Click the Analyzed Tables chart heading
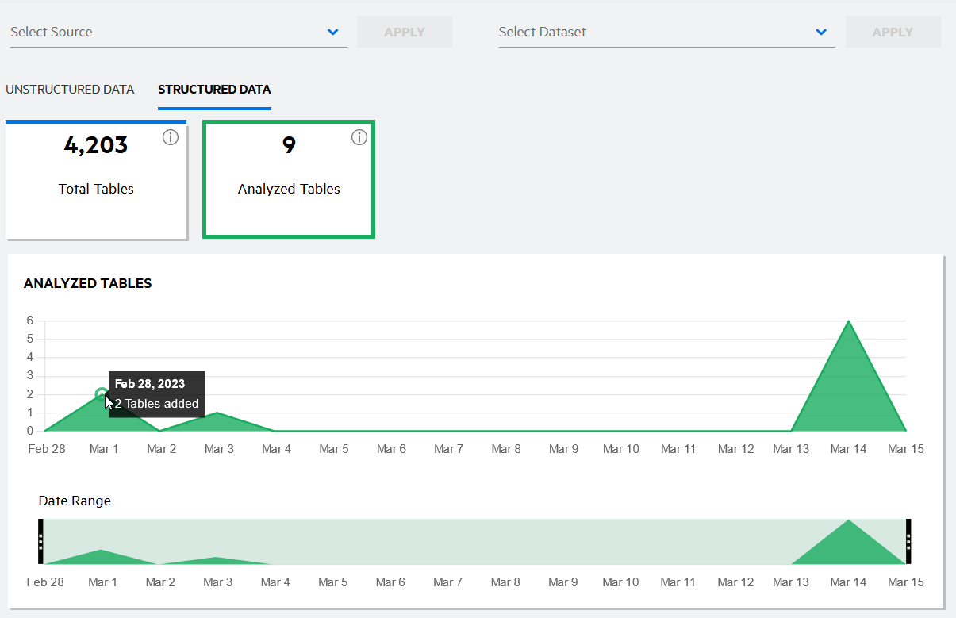Image resolution: width=956 pixels, height=618 pixels. point(88,283)
